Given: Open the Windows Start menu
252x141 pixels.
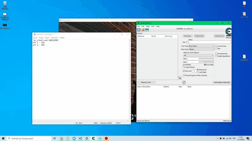Looking at the screenshot, I should [x=3, y=138].
